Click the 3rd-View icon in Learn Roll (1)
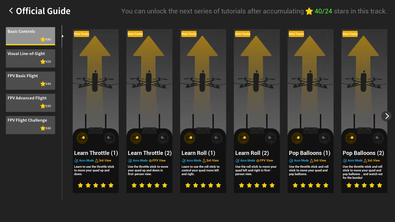 click(204, 161)
